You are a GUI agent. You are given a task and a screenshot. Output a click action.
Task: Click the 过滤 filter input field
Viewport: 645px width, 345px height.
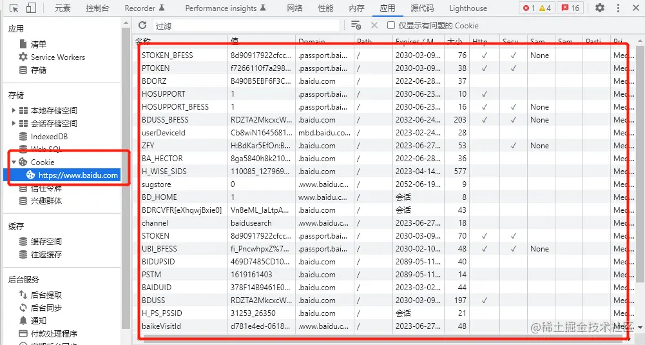[x=246, y=26]
